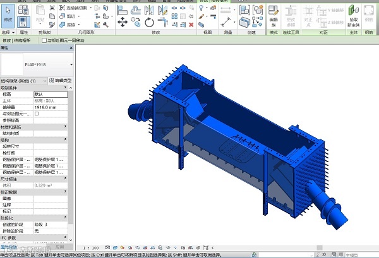Select the Align tool in Modify panel
The image size is (379, 258).
point(123,10)
